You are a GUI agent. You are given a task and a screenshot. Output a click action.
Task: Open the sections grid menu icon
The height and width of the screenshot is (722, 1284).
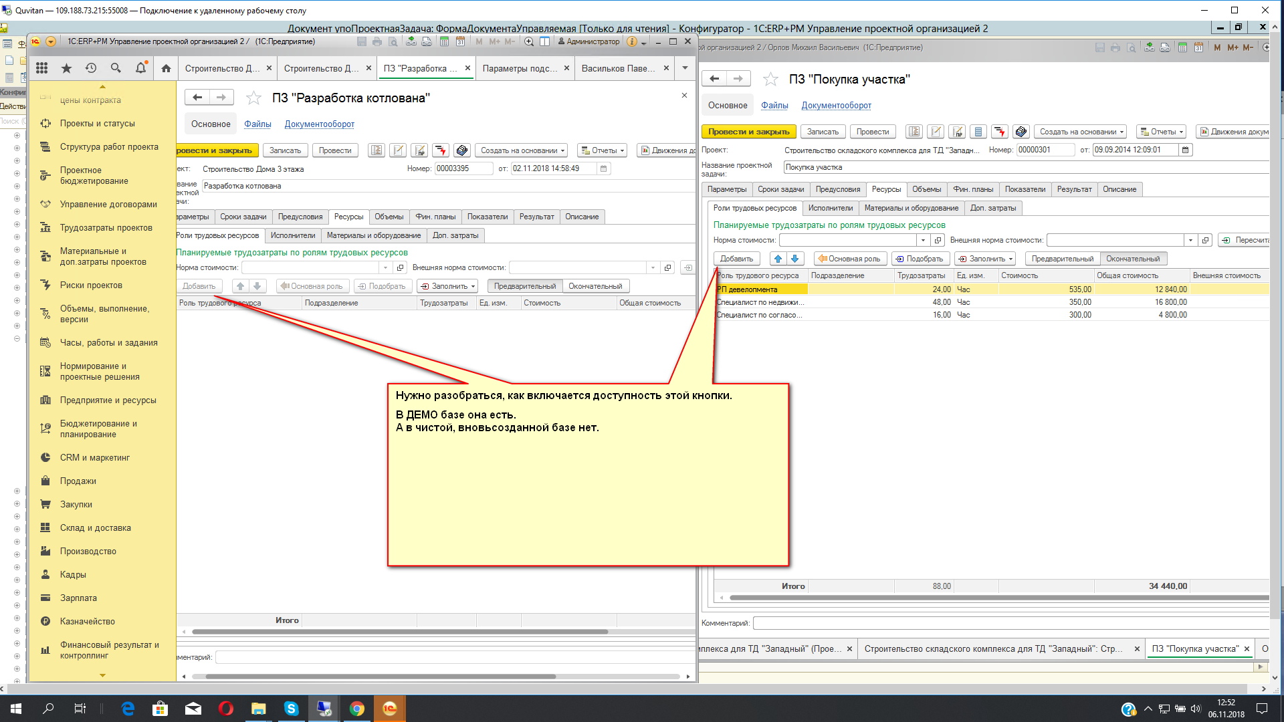(41, 68)
